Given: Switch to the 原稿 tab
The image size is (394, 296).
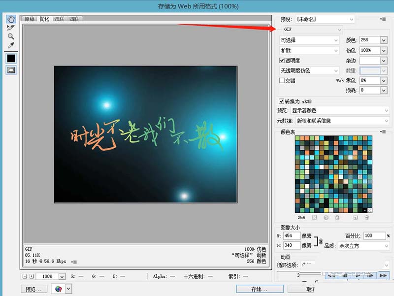Looking at the screenshot, I should (30, 19).
